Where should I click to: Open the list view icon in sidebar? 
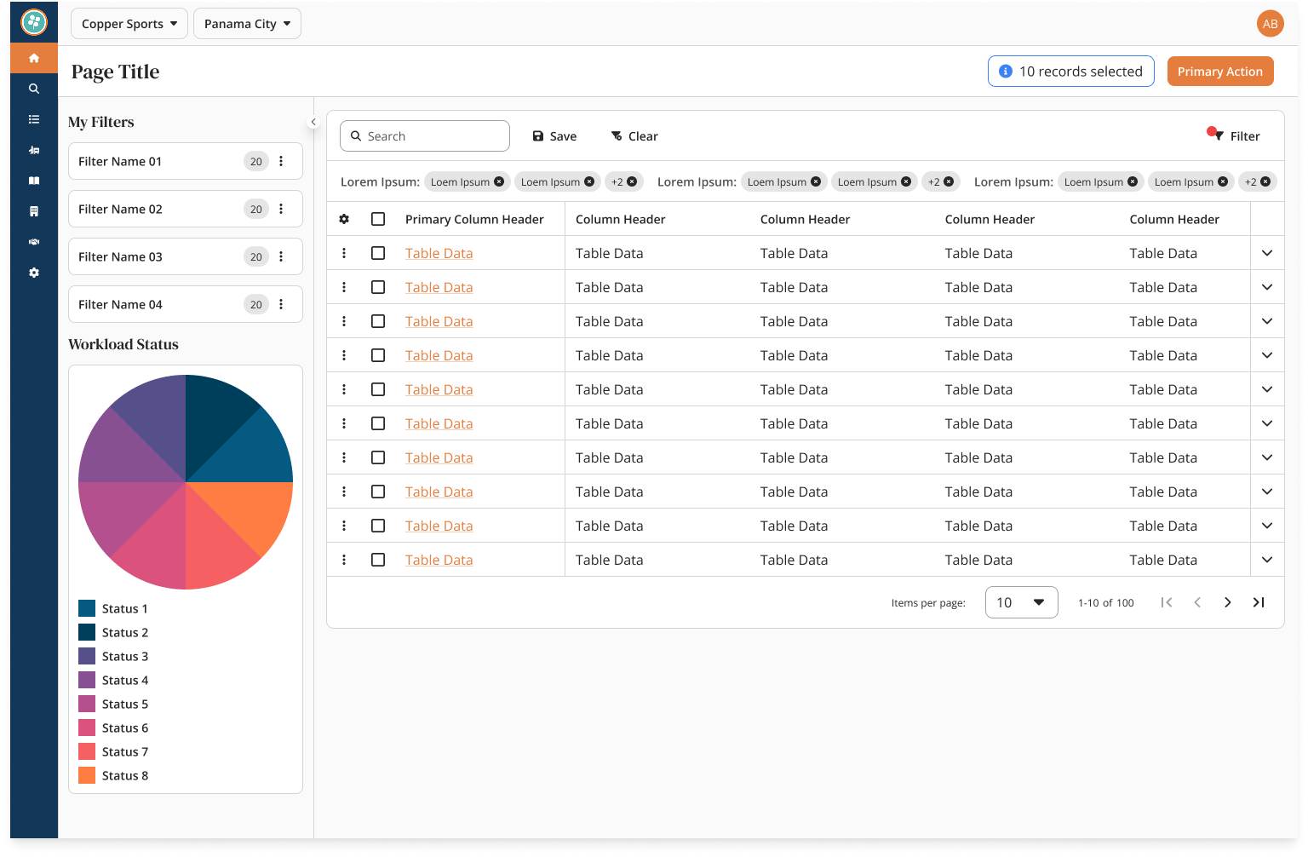click(x=34, y=119)
